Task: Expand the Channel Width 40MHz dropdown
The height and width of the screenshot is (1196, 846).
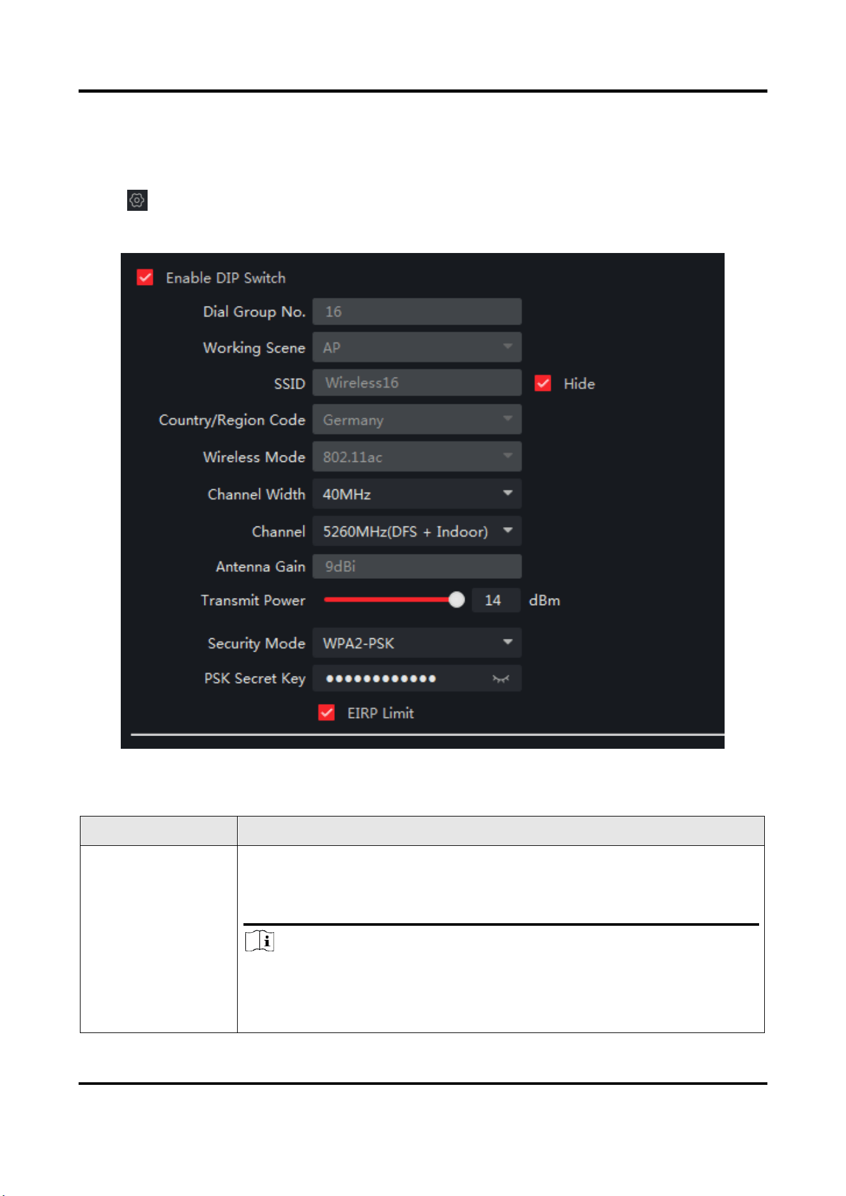Action: coord(417,493)
